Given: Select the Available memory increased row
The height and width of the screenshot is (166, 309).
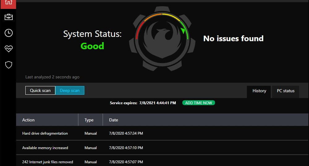Looking at the screenshot, I should tap(162, 148).
